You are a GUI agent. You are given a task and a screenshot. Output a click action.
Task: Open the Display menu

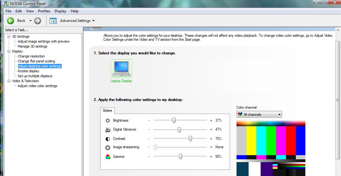tap(60, 11)
